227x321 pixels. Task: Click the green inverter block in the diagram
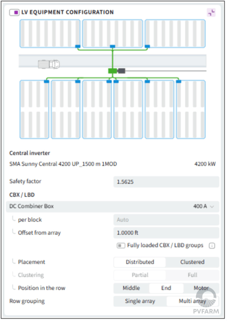point(112,71)
